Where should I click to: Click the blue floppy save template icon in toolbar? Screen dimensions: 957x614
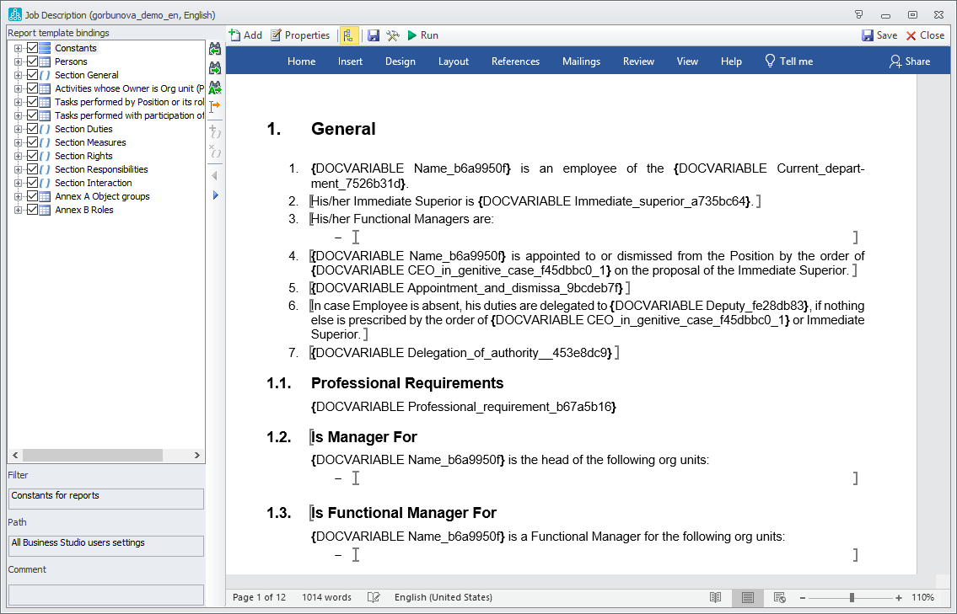tap(373, 35)
